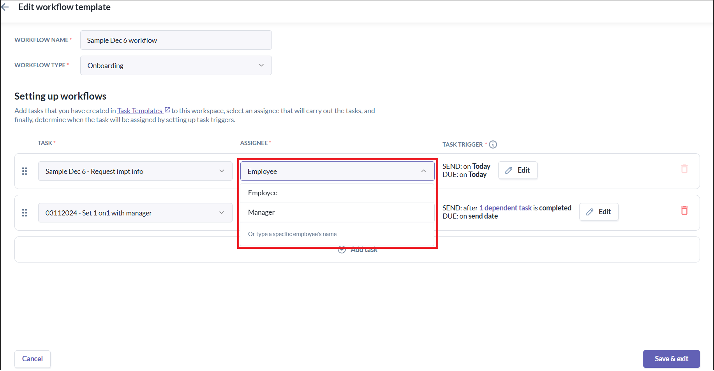The width and height of the screenshot is (714, 371).
Task: Click the Workflow Name input field
Action: [x=176, y=40]
